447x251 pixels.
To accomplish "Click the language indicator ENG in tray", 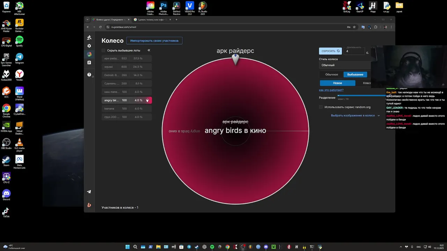I will click(419, 247).
